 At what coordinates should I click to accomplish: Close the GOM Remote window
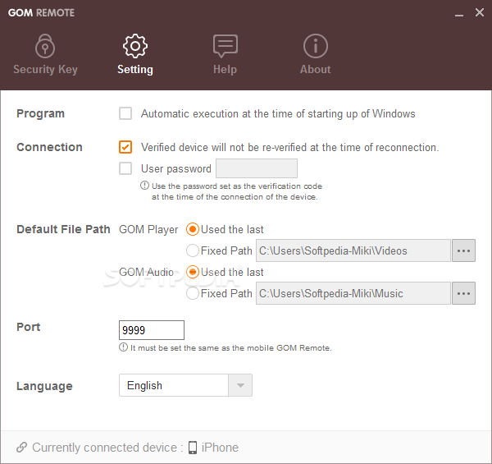click(480, 12)
